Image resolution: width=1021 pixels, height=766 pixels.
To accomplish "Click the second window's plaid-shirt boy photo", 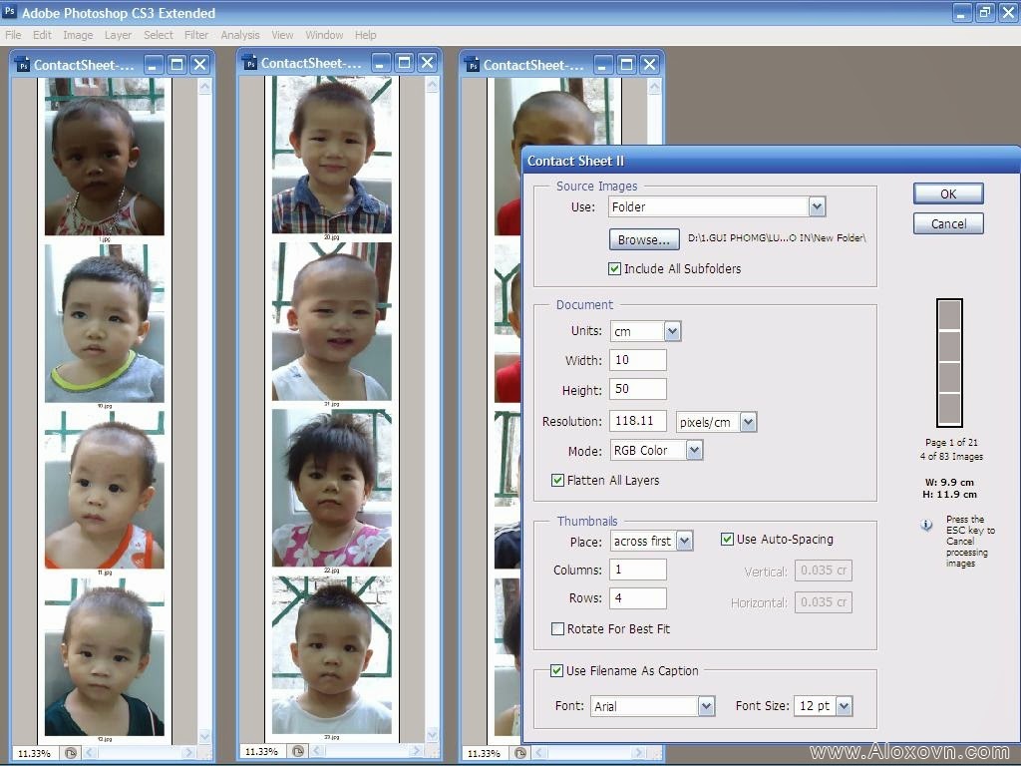I will pos(331,155).
